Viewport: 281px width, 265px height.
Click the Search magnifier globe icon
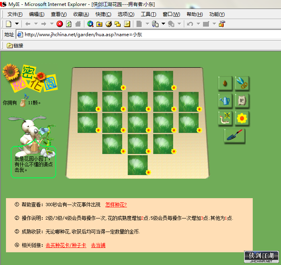[90, 24]
